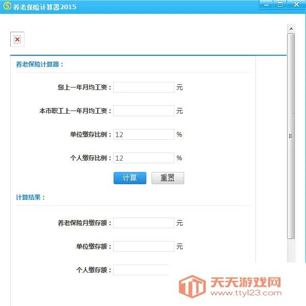306x306 pixels.
Task: Click the vertical scrollbar thumb
Action: click(x=291, y=136)
